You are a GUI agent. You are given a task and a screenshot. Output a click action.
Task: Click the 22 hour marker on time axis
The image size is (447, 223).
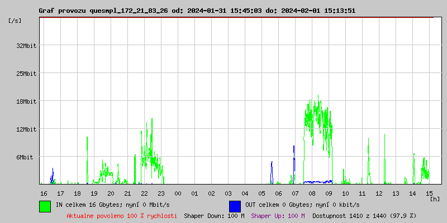[144, 193]
